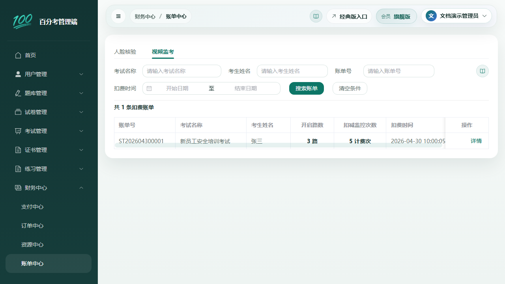Click the 3 路 cell
The width and height of the screenshot is (505, 284).
pos(312,141)
